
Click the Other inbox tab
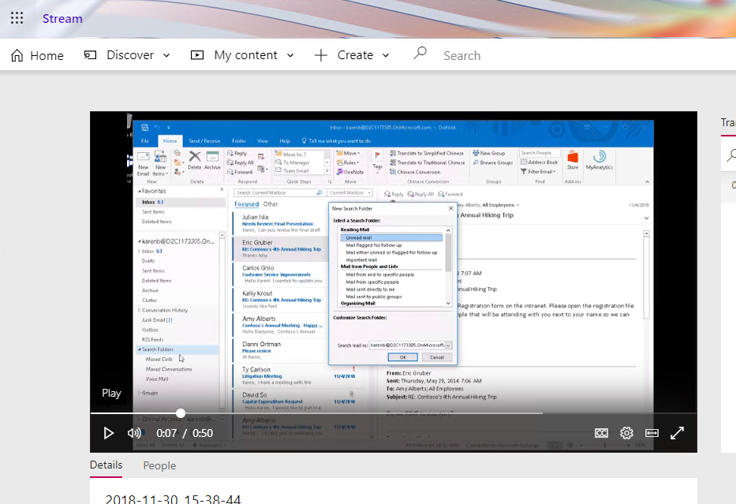pyautogui.click(x=271, y=204)
